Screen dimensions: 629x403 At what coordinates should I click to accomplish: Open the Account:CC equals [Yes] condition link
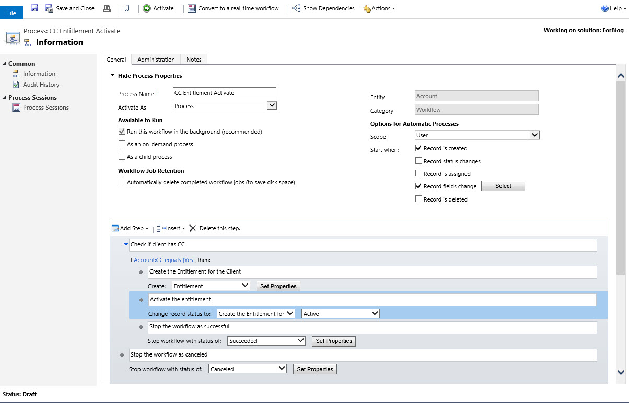pos(164,260)
